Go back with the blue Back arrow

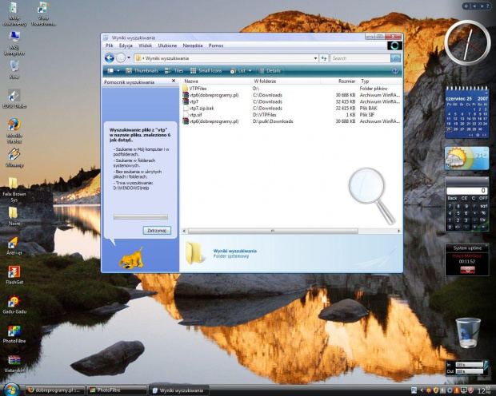point(110,58)
